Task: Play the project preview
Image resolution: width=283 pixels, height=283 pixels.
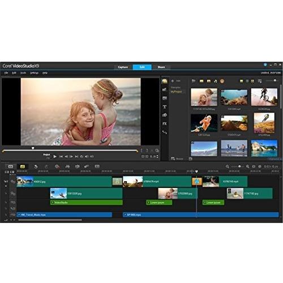Action: [x=55, y=156]
